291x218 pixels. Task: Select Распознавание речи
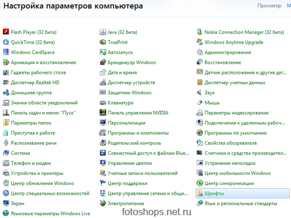click(34, 143)
